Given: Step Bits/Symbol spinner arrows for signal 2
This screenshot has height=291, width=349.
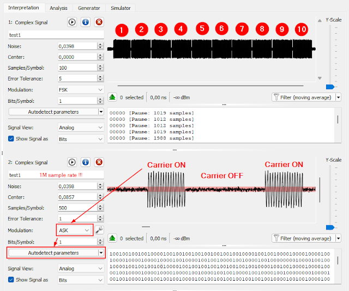Looking at the screenshot, I should click(100, 242).
